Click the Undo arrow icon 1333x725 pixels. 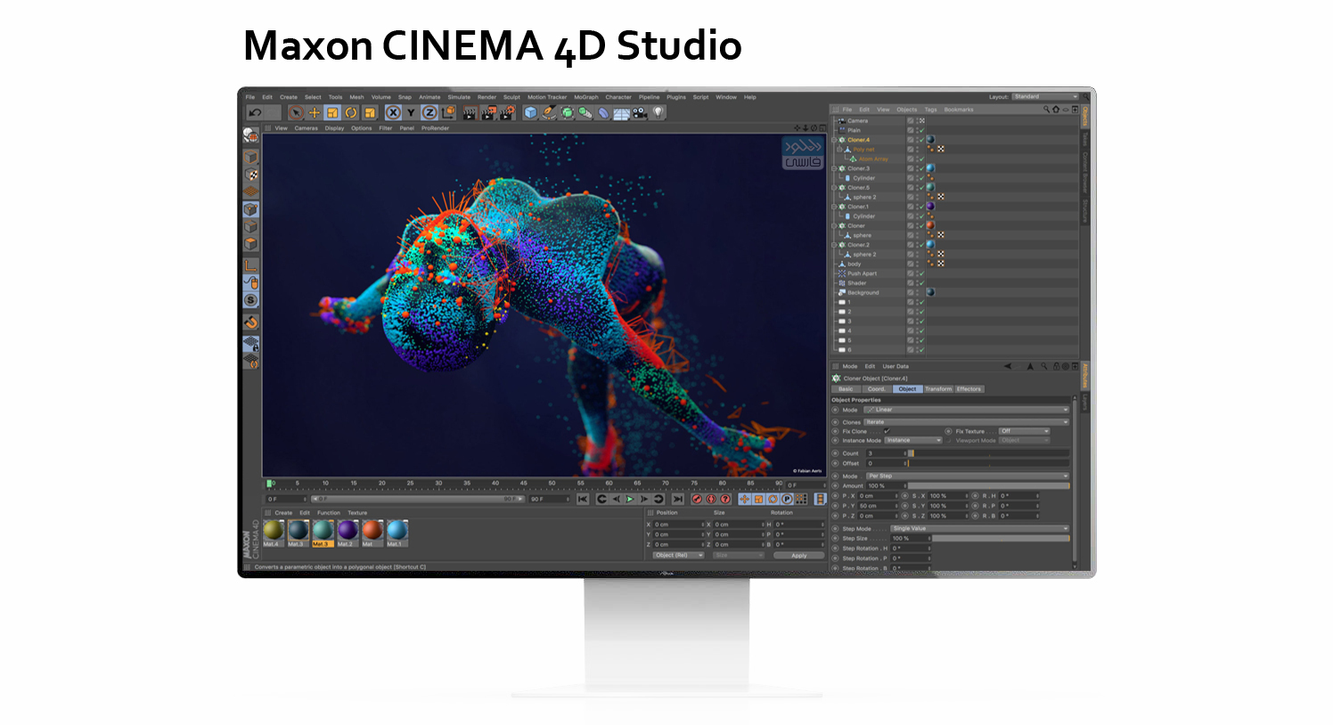255,112
